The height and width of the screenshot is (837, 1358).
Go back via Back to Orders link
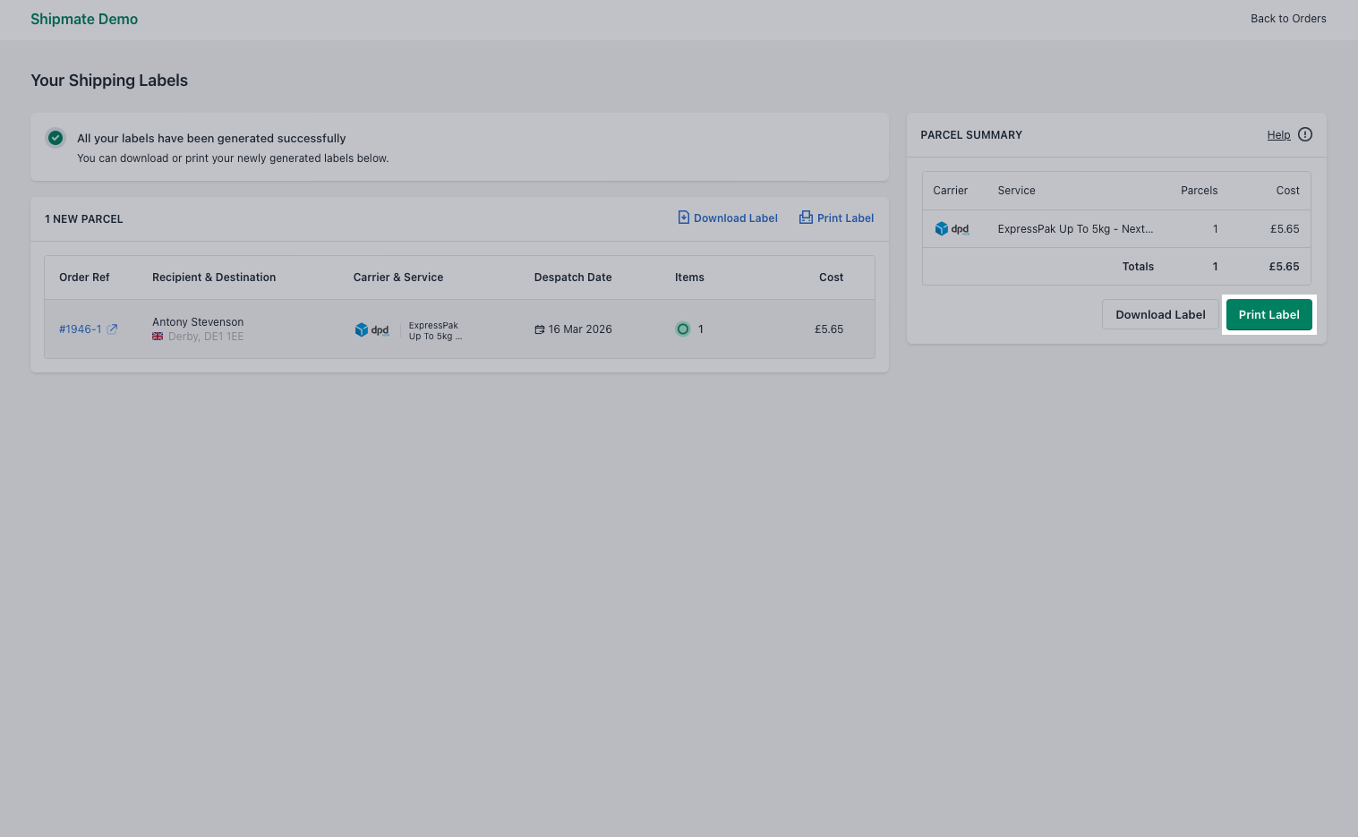point(1287,19)
